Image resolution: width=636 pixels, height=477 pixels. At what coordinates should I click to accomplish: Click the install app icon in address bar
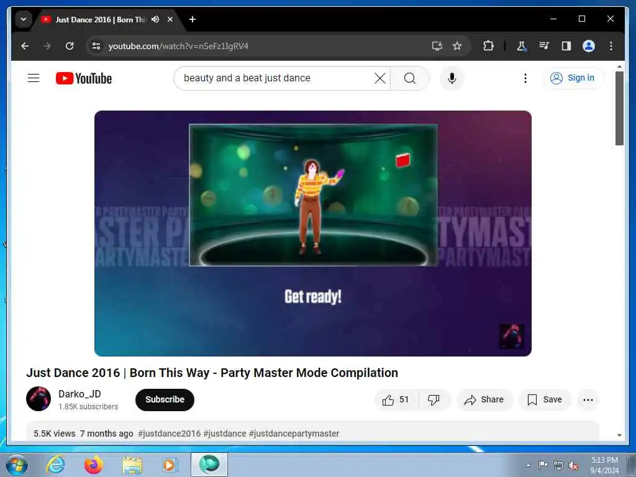tap(437, 46)
